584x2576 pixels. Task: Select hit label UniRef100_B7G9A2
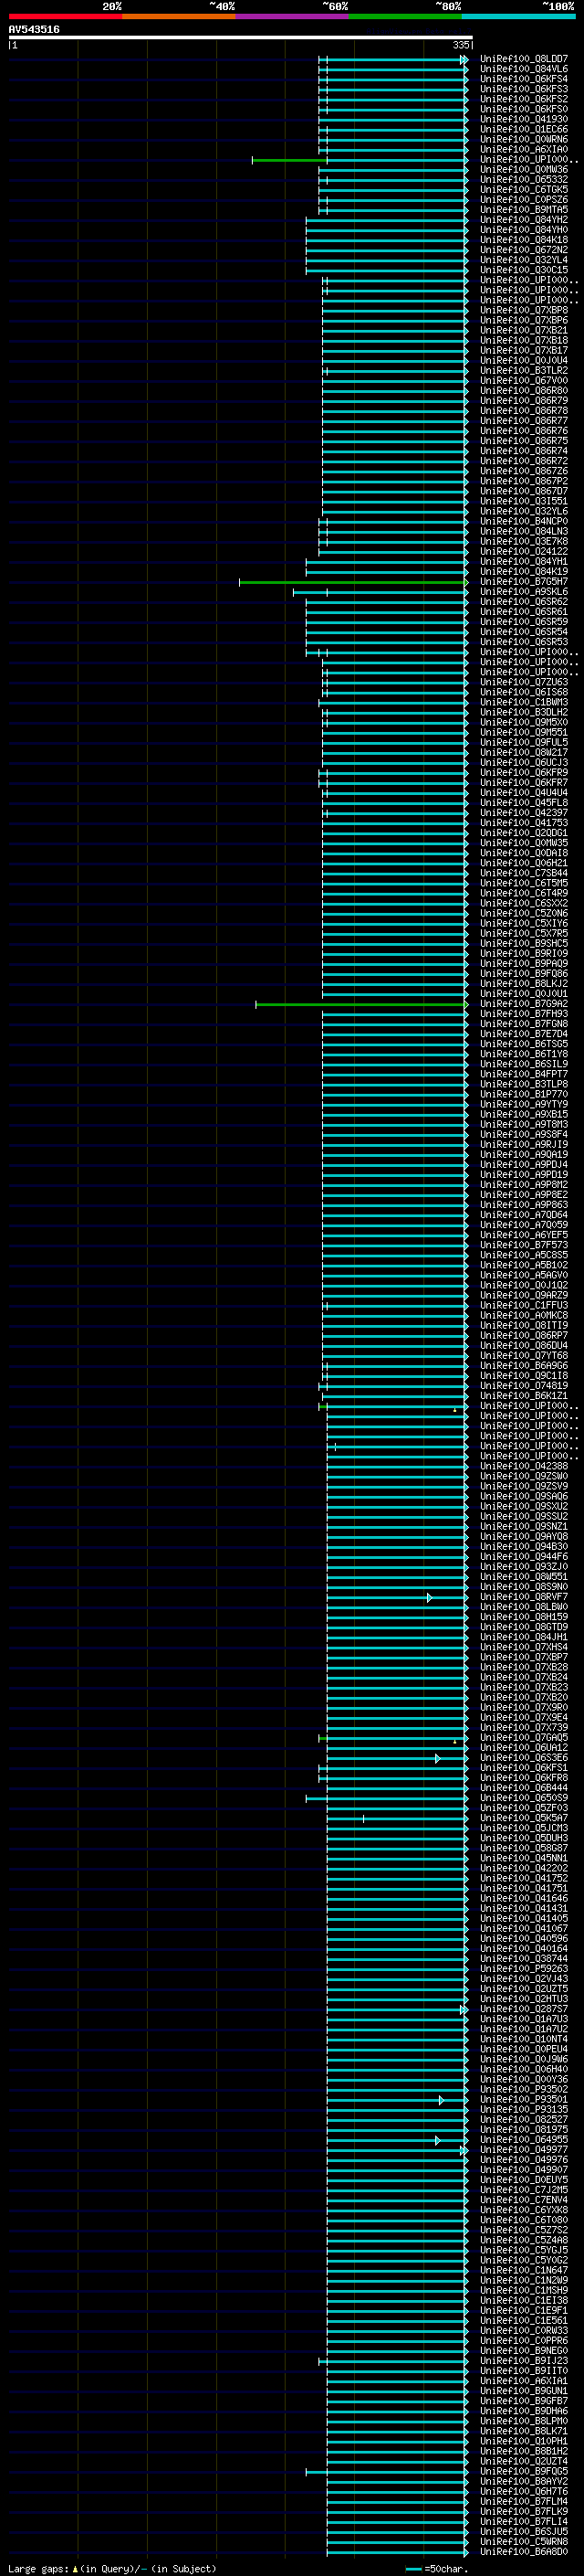[523, 1003]
